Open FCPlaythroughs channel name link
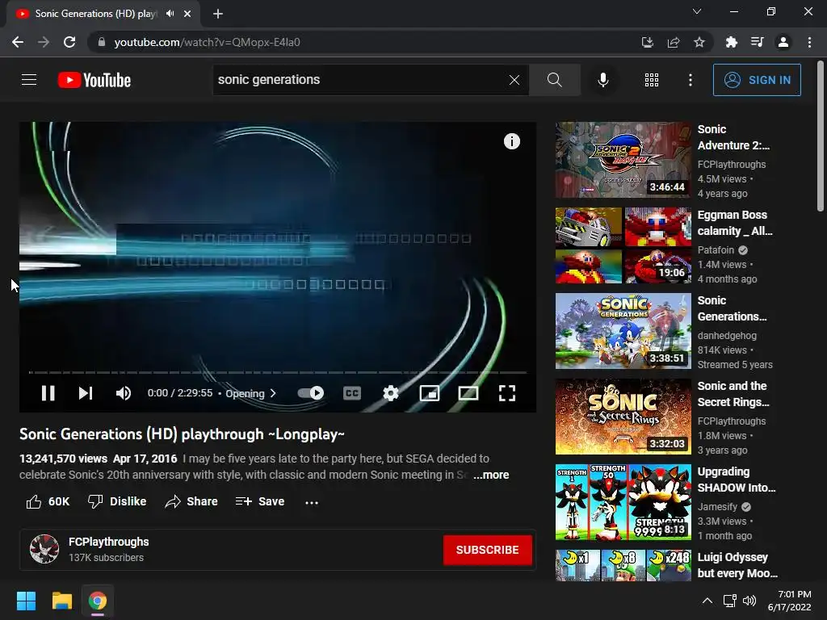 pos(109,542)
